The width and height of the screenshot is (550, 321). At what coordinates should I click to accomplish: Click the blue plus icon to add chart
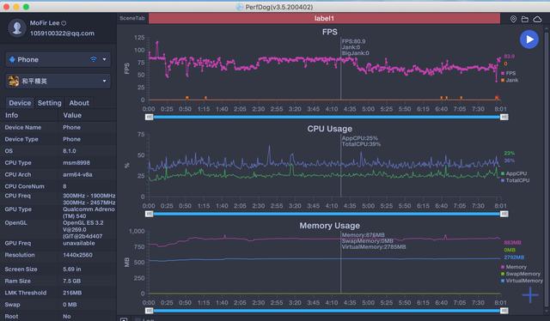click(x=530, y=295)
